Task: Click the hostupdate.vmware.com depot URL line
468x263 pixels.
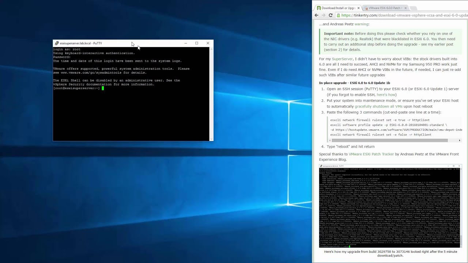Action: coord(396,130)
